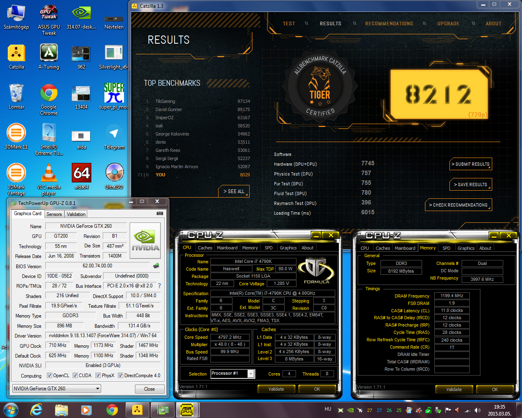Open the SPD tab in right CPU-Z

tap(447, 248)
